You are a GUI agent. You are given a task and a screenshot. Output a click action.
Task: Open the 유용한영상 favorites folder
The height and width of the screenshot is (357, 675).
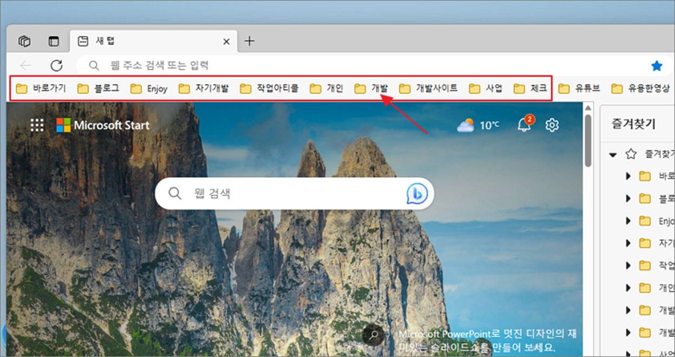point(640,89)
